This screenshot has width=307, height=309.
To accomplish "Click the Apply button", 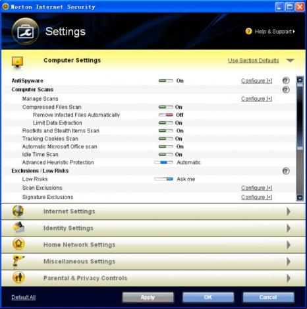I will tap(148, 297).
